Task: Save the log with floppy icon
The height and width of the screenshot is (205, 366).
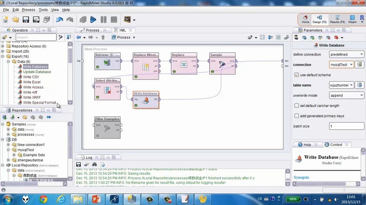Action: pos(79,165)
